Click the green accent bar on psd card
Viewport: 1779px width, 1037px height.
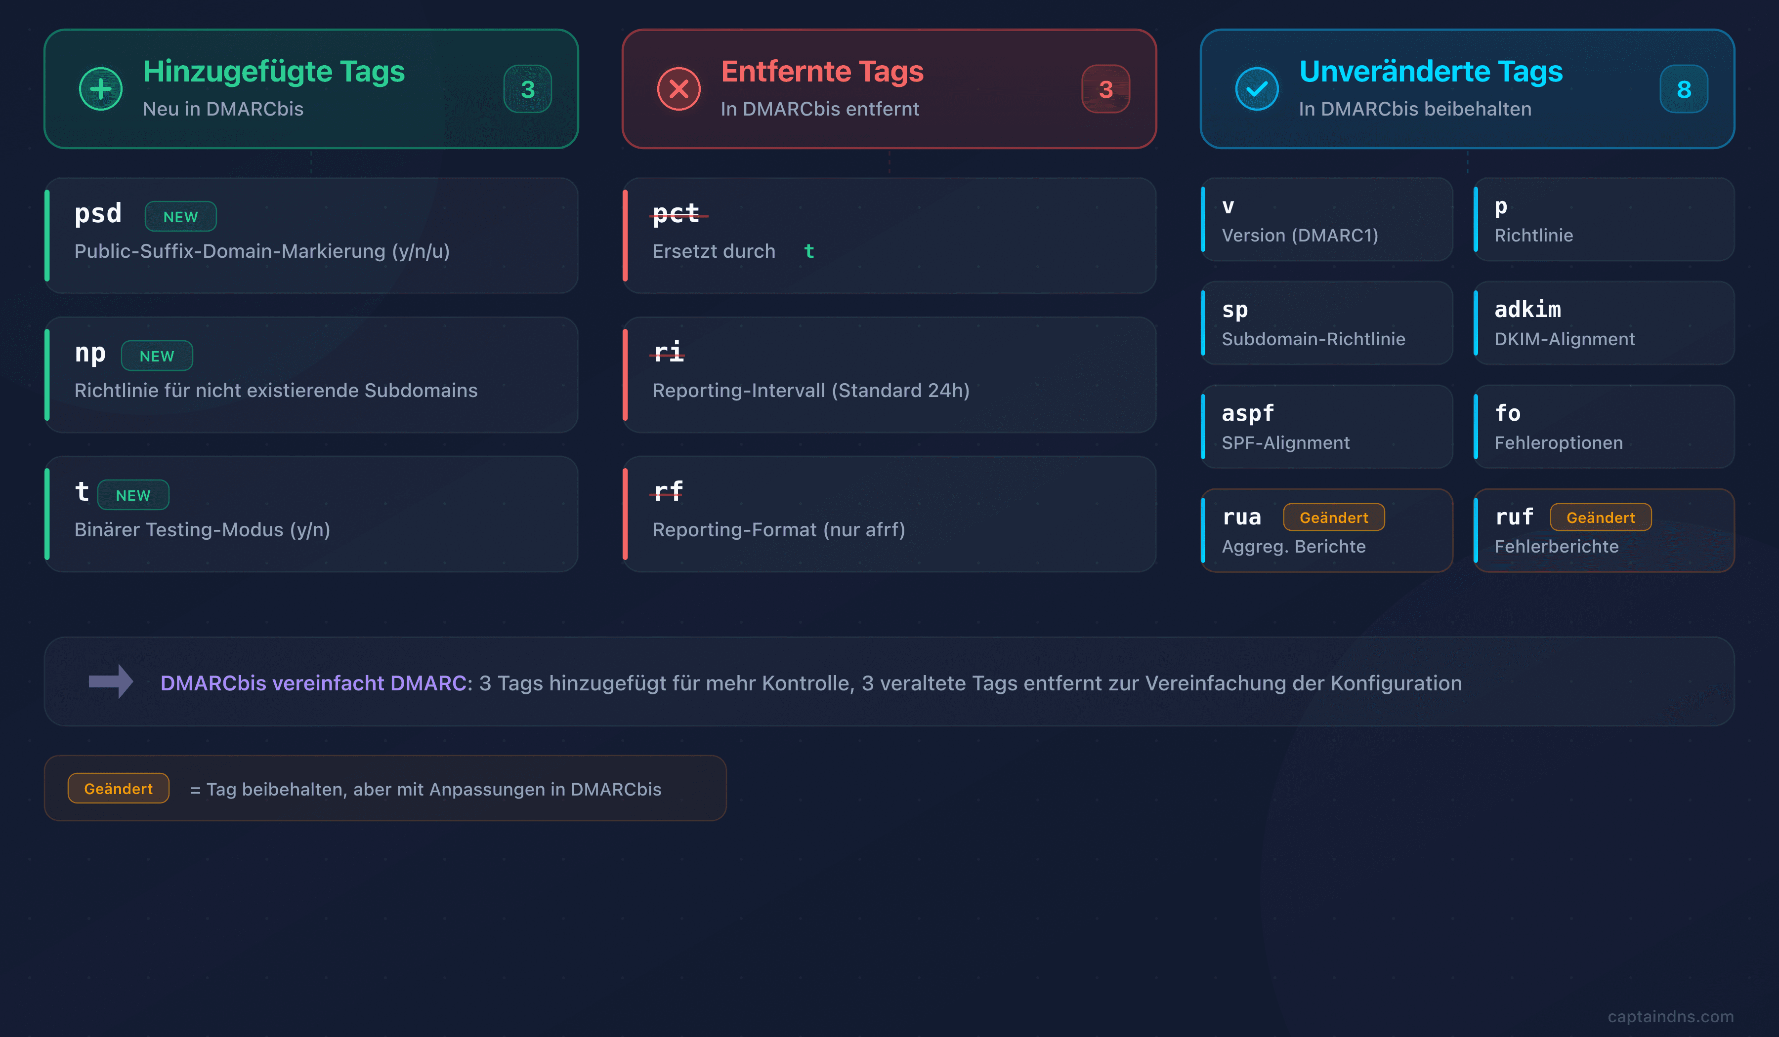click(47, 236)
